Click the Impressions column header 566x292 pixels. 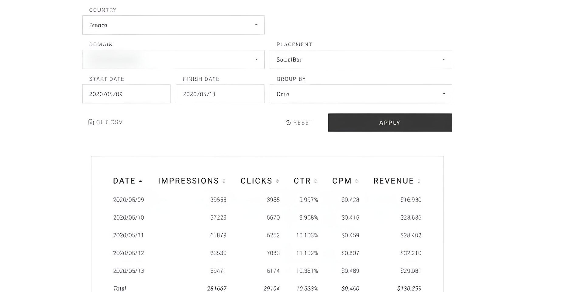pyautogui.click(x=188, y=181)
